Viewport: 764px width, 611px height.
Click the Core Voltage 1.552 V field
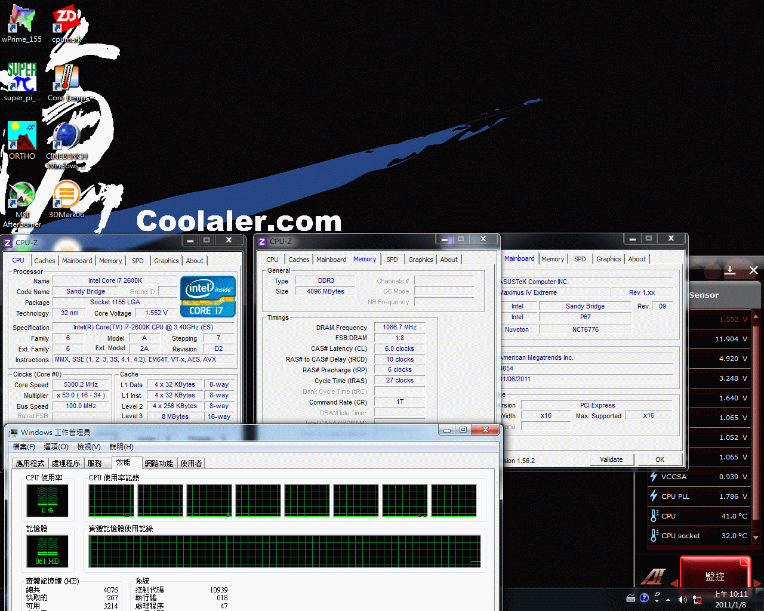click(x=156, y=313)
